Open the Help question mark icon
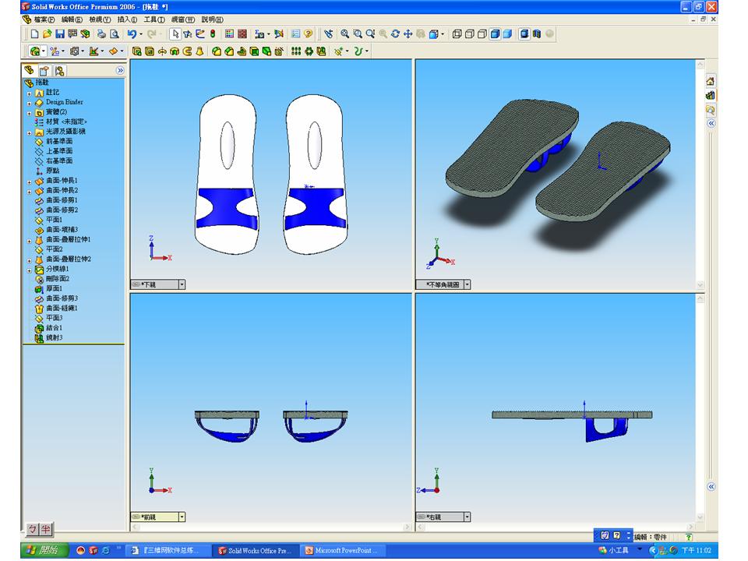Viewport: 748px width, 561px height. [309, 34]
